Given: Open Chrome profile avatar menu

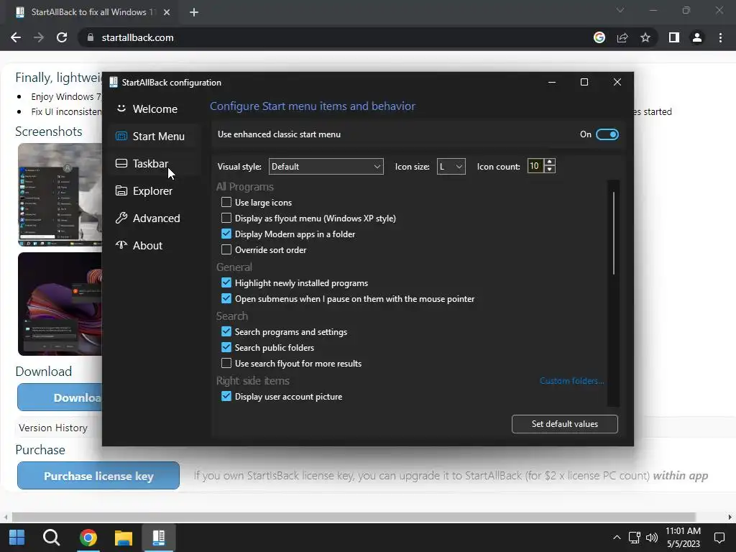Looking at the screenshot, I should (697, 37).
